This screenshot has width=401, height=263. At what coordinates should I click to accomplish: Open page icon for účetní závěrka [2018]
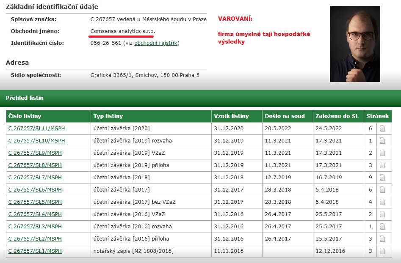[382, 178]
